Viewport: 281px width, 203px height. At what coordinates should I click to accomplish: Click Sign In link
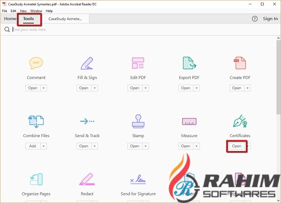coord(270,19)
